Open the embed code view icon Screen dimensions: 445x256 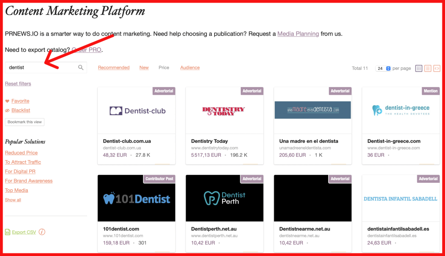437,68
